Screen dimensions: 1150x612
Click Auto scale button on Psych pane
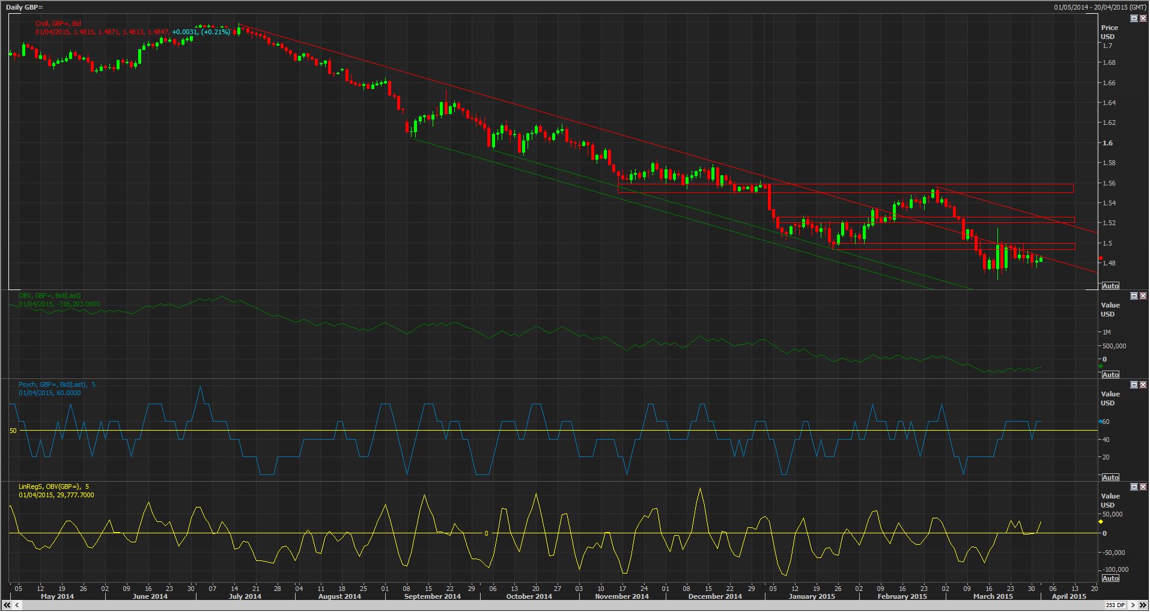coord(1110,477)
